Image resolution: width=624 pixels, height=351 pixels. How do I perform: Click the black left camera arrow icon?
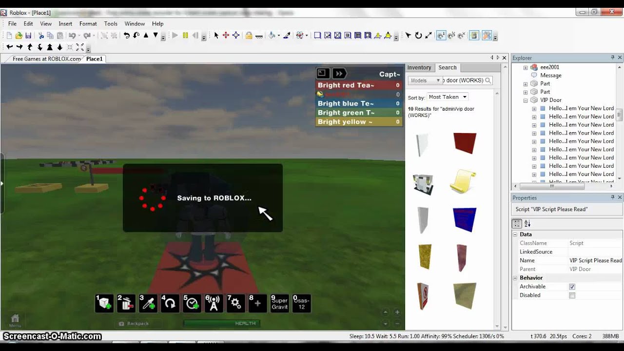9,47
